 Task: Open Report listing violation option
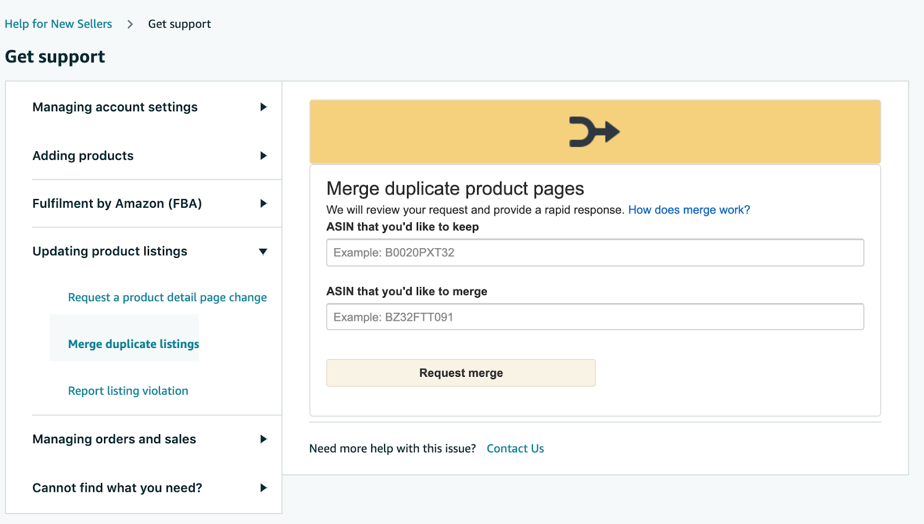click(128, 391)
